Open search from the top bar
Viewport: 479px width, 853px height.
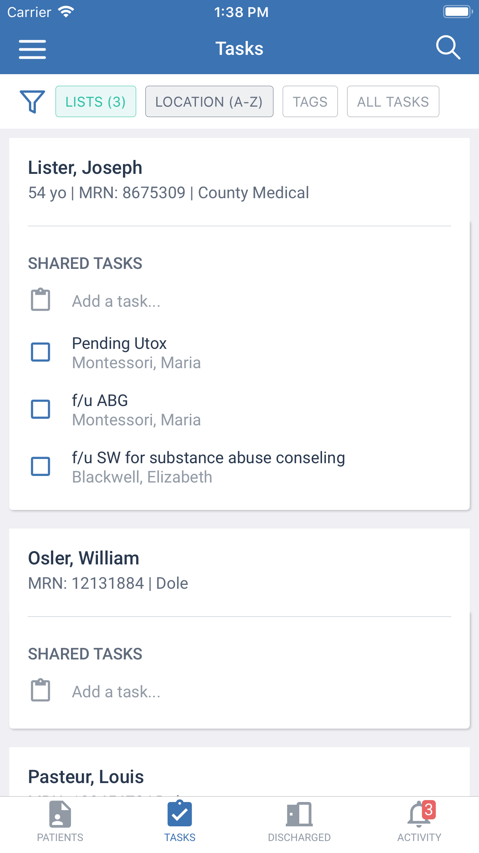449,48
